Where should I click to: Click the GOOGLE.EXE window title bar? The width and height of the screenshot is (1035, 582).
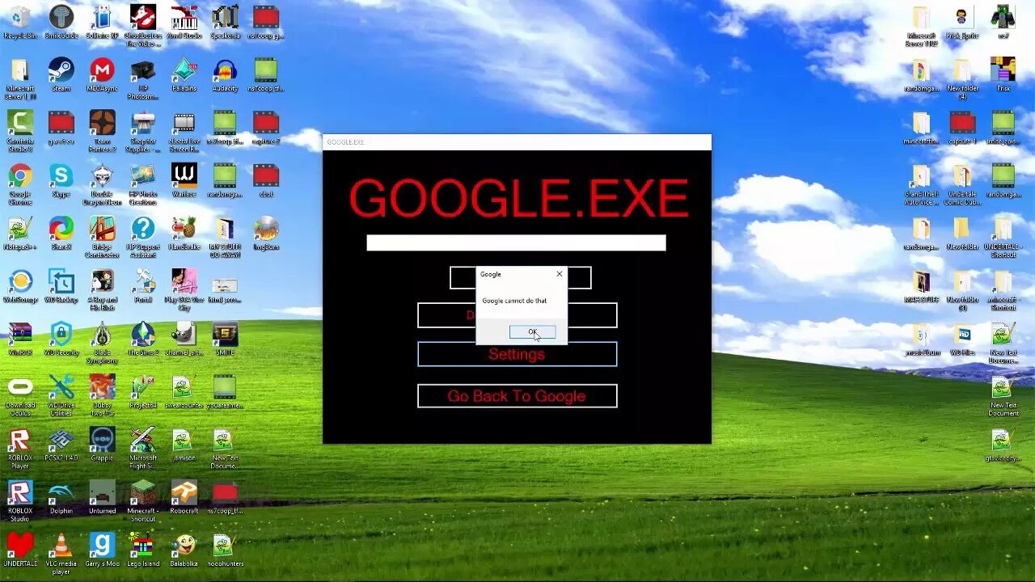[x=517, y=142]
